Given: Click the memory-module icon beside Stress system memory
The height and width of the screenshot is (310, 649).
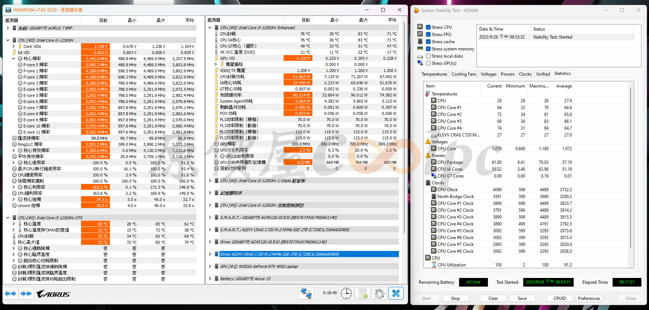Looking at the screenshot, I should point(420,49).
